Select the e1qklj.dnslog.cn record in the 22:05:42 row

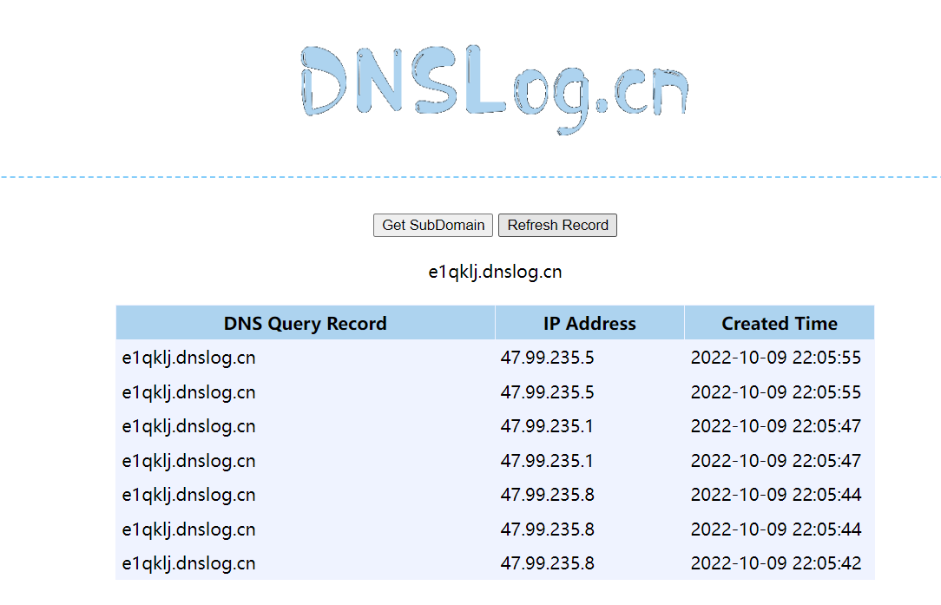(x=188, y=563)
